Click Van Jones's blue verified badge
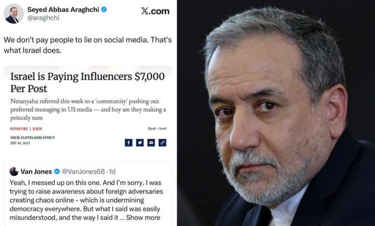Image resolution: width=375 pixels, height=226 pixels. 57,172
